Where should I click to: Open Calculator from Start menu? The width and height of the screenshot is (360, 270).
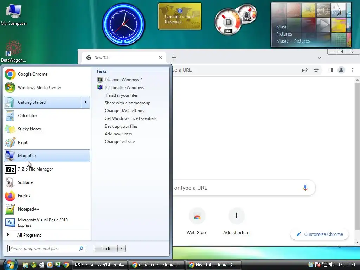click(x=47, y=115)
